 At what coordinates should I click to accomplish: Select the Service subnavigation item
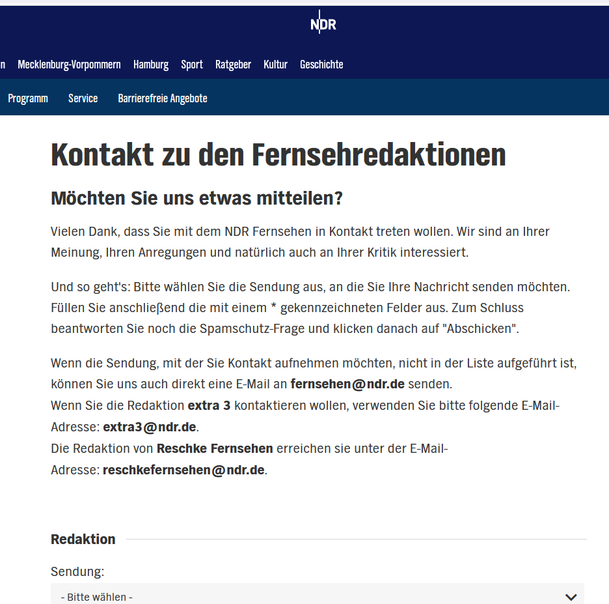click(83, 98)
